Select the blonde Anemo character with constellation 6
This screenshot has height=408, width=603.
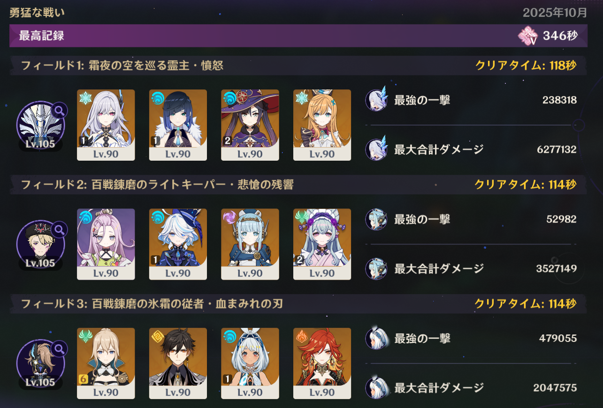[x=106, y=363]
